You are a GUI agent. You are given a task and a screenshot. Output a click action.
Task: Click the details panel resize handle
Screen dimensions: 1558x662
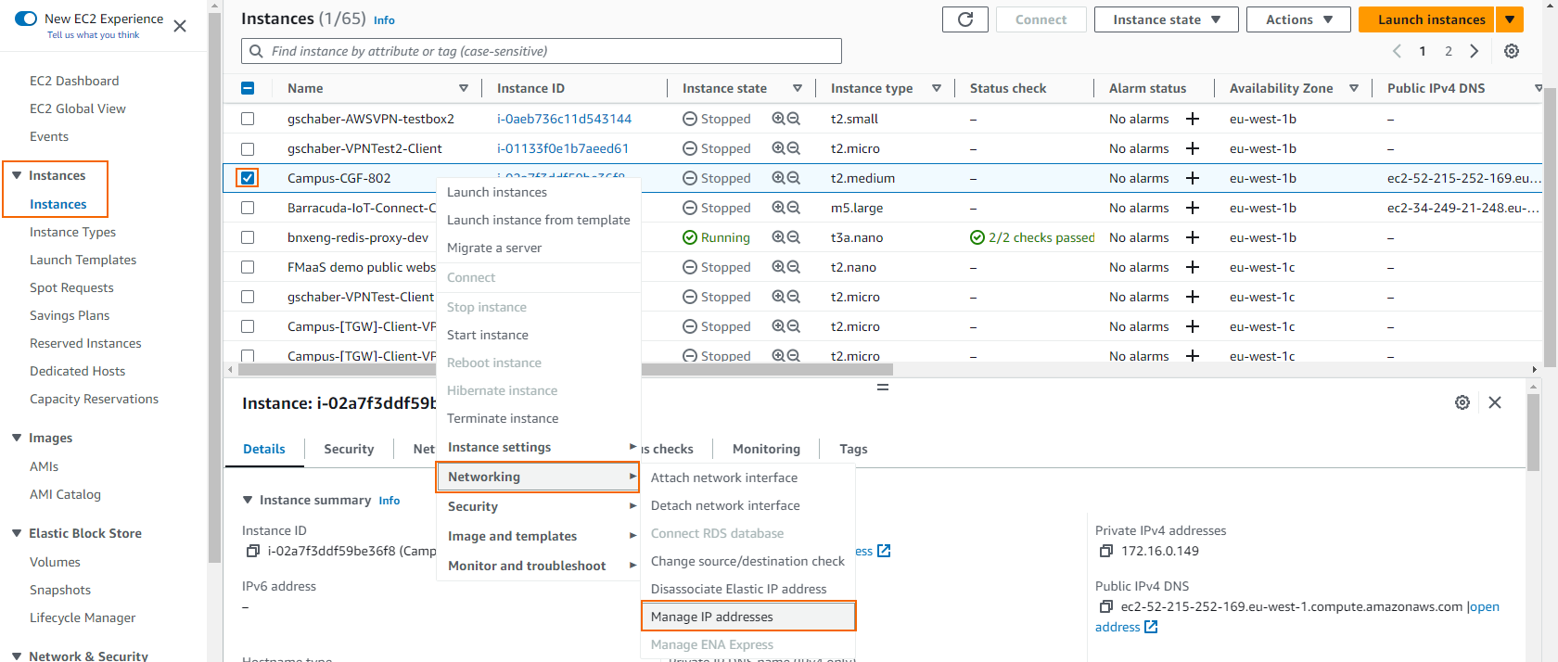tap(883, 387)
